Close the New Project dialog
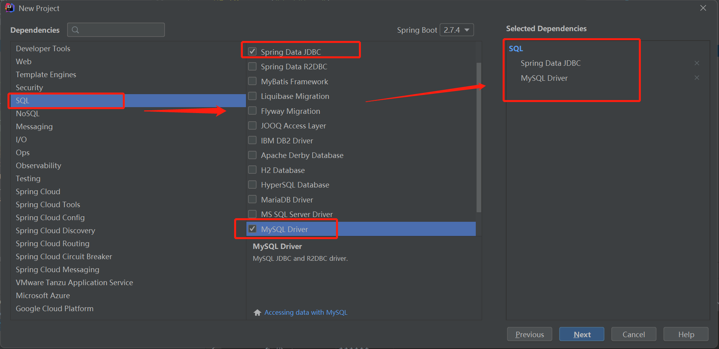The image size is (719, 349). point(703,8)
